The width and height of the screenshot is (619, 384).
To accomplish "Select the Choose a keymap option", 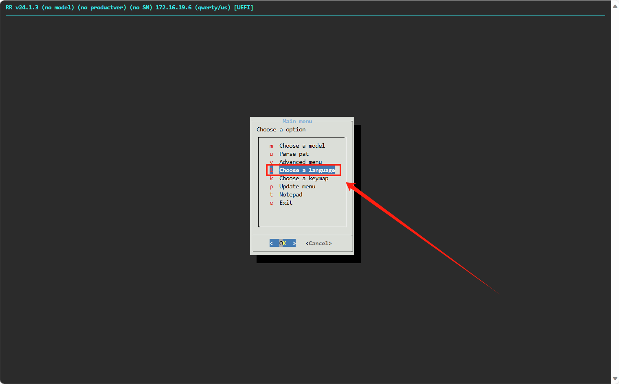I will click(x=303, y=178).
